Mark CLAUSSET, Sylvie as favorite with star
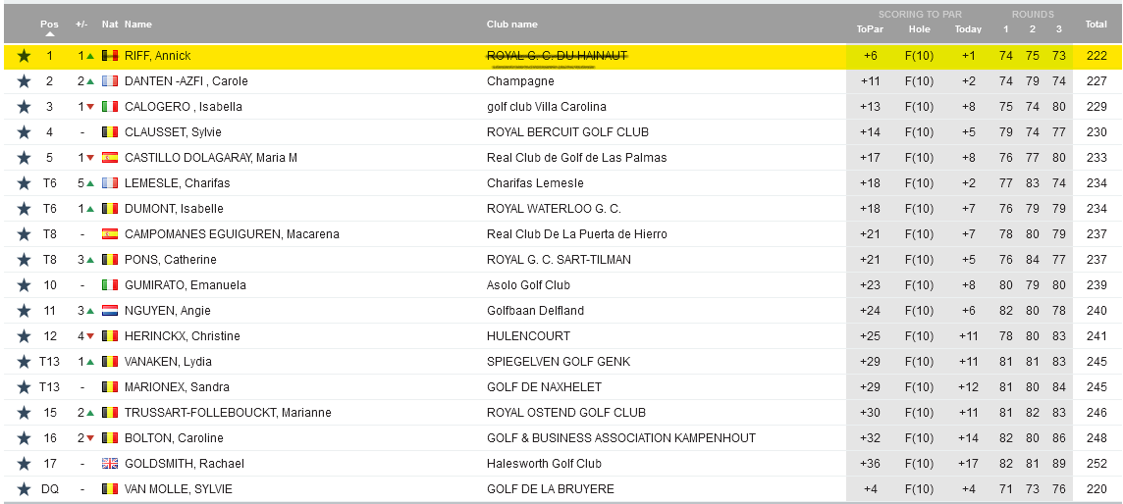Image resolution: width=1123 pixels, height=504 pixels. [24, 132]
